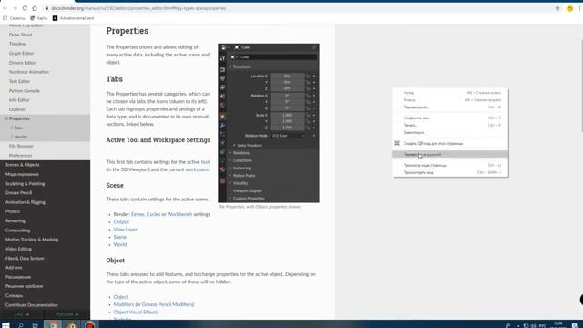Open the World link
The width and height of the screenshot is (583, 328).
120,244
